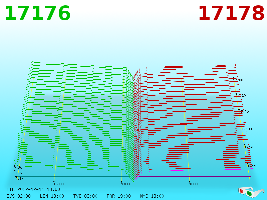Viewport: 267px width, 200px height.
Task: Click the 0.1k depth axis label
Action: [19, 179]
